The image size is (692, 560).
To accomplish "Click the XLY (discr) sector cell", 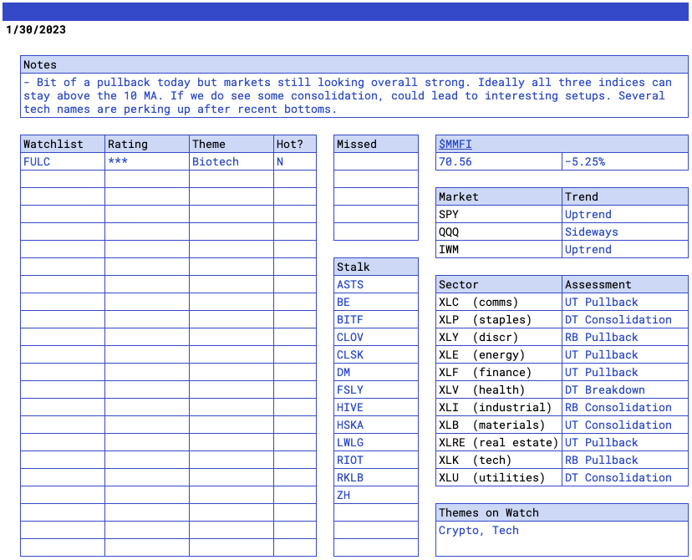I will click(x=499, y=337).
